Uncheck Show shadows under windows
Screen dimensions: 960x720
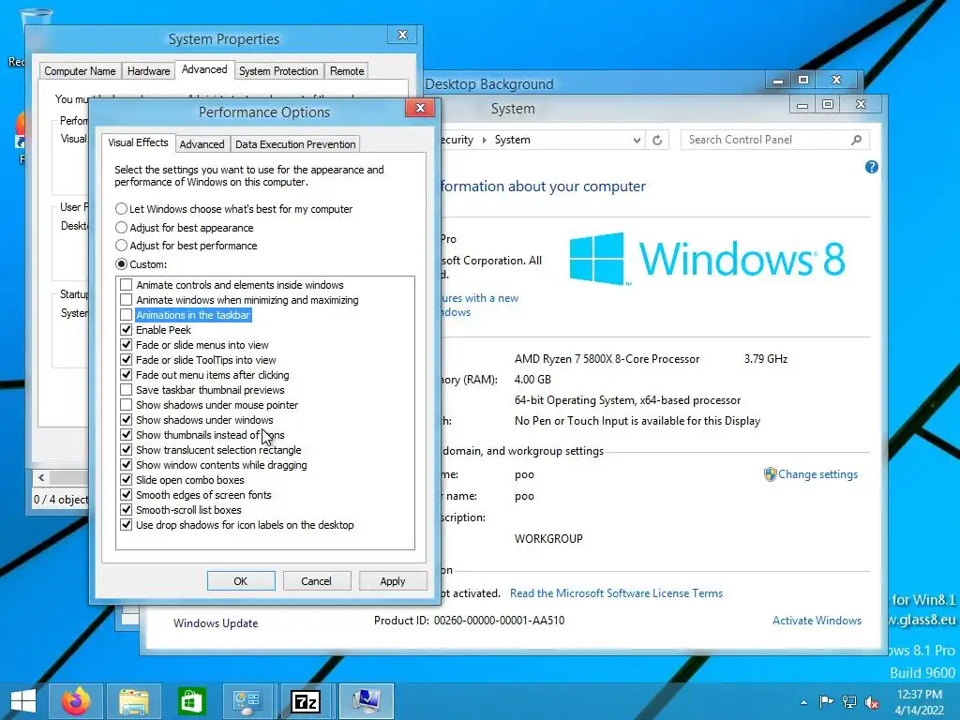coord(127,420)
